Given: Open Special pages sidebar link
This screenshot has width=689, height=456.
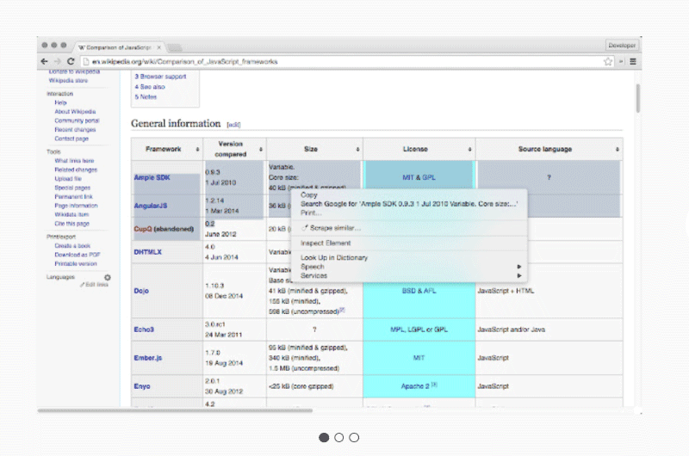Looking at the screenshot, I should [x=72, y=188].
